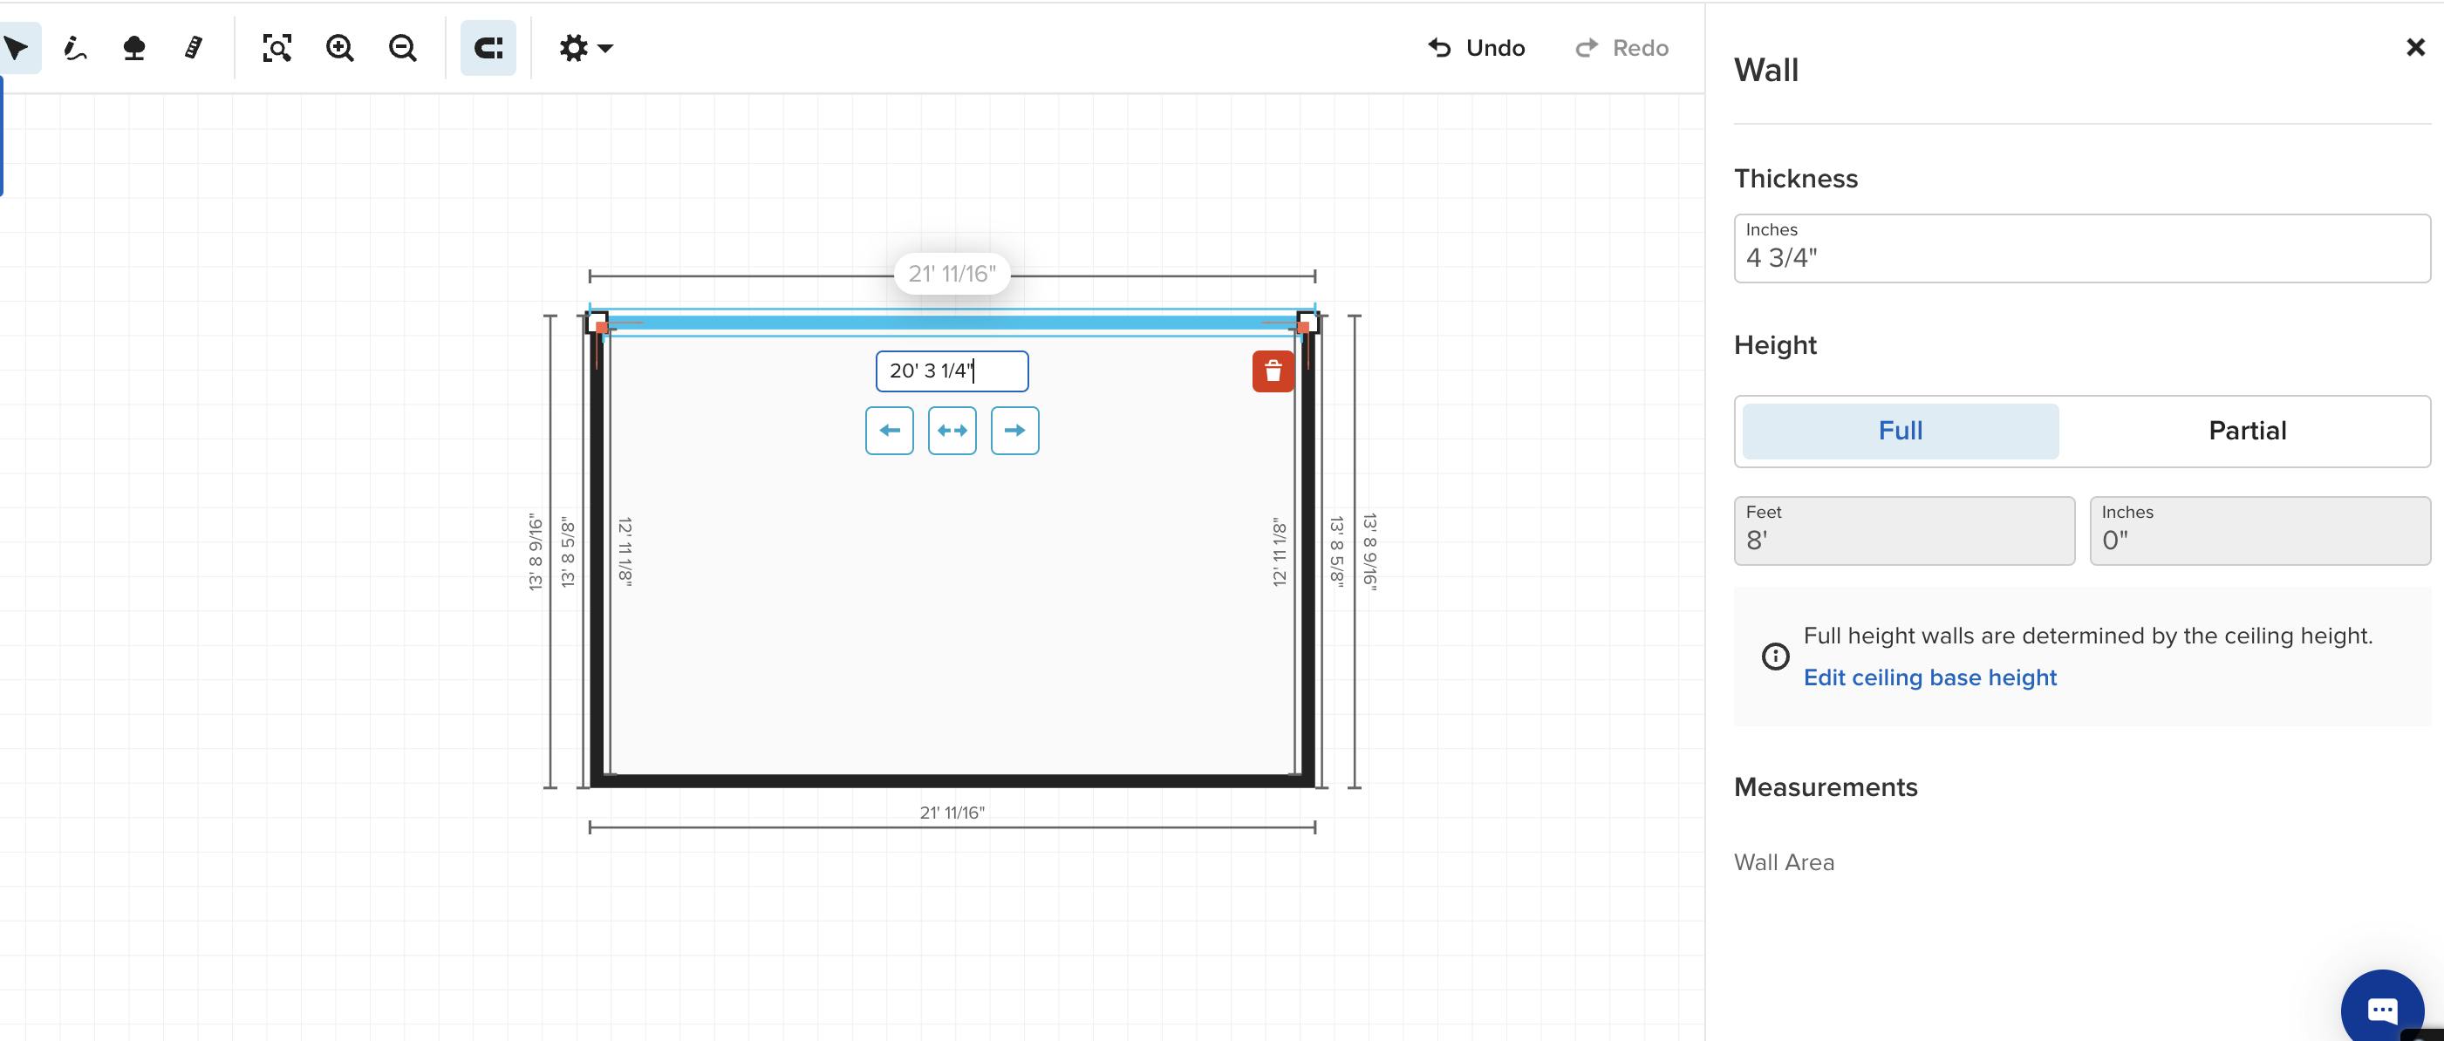Select the highlighted blue top wall
Image resolution: width=2444 pixels, height=1041 pixels.
[952, 323]
